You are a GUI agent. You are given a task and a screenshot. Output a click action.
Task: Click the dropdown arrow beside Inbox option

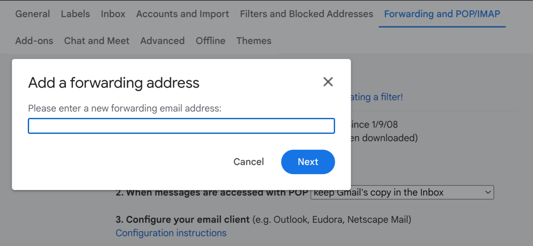(488, 192)
